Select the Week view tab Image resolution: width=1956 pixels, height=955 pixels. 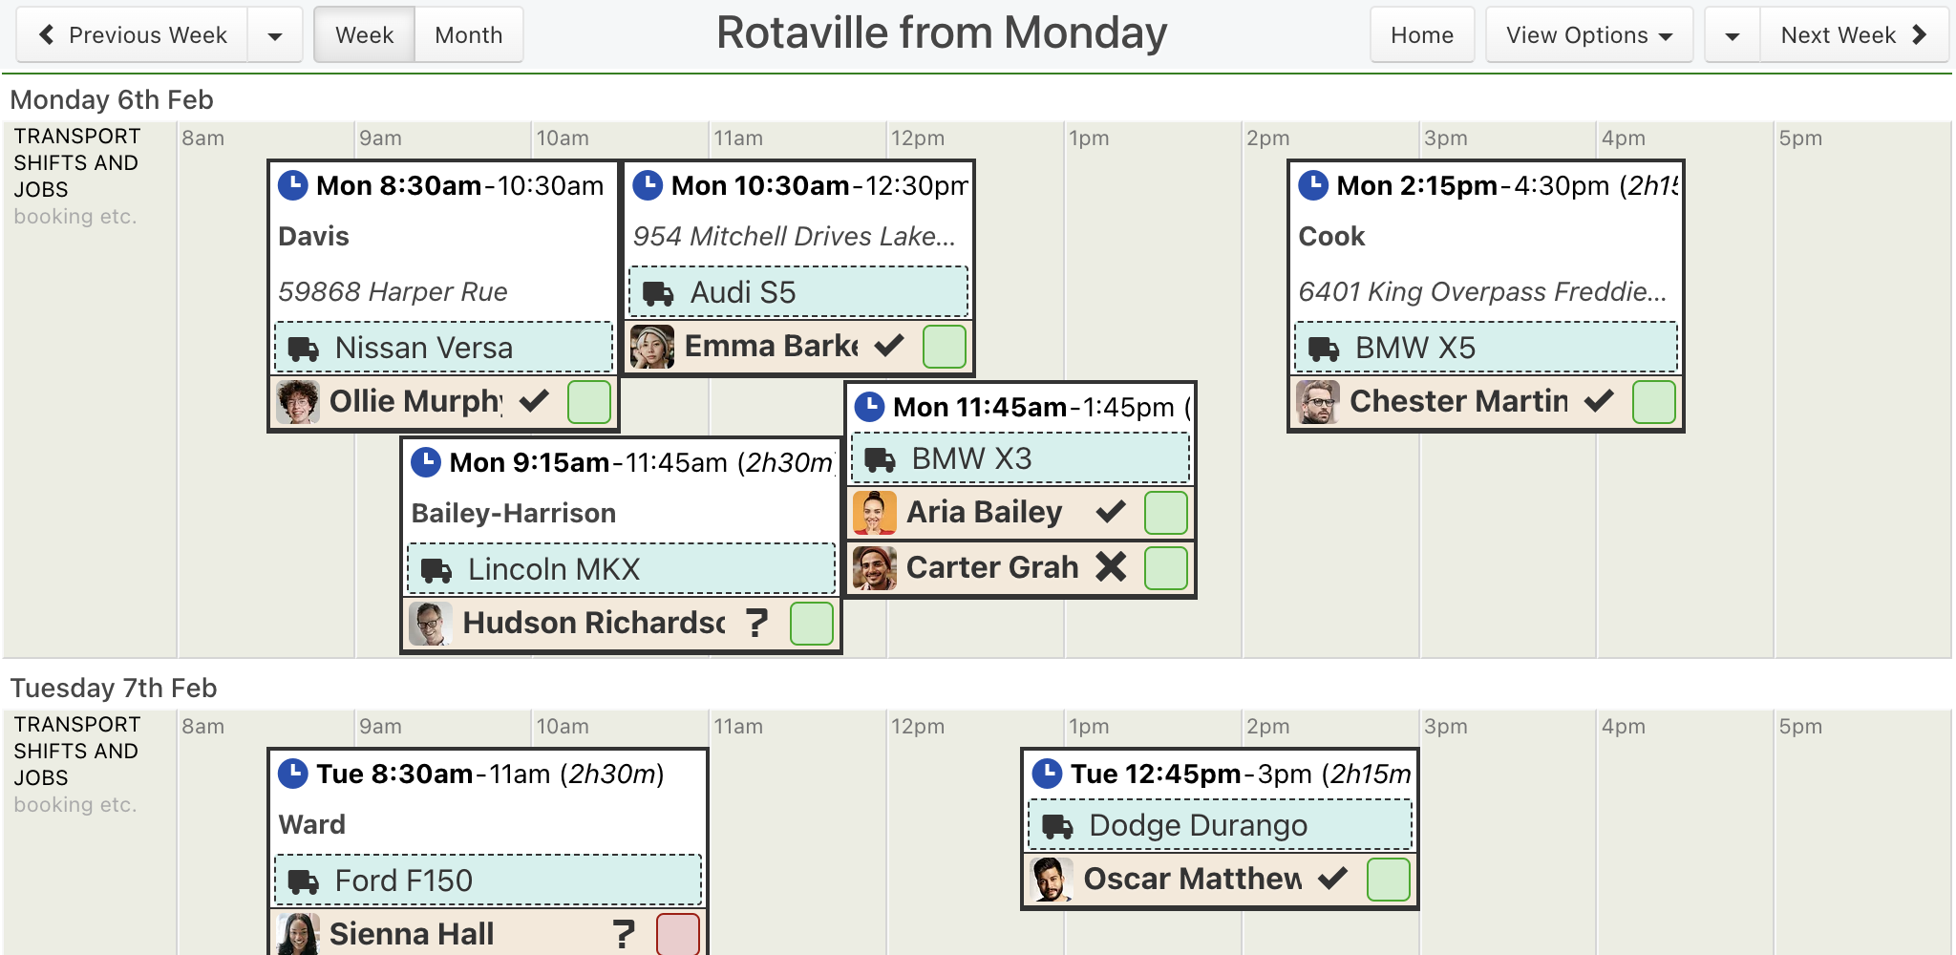[x=365, y=35]
